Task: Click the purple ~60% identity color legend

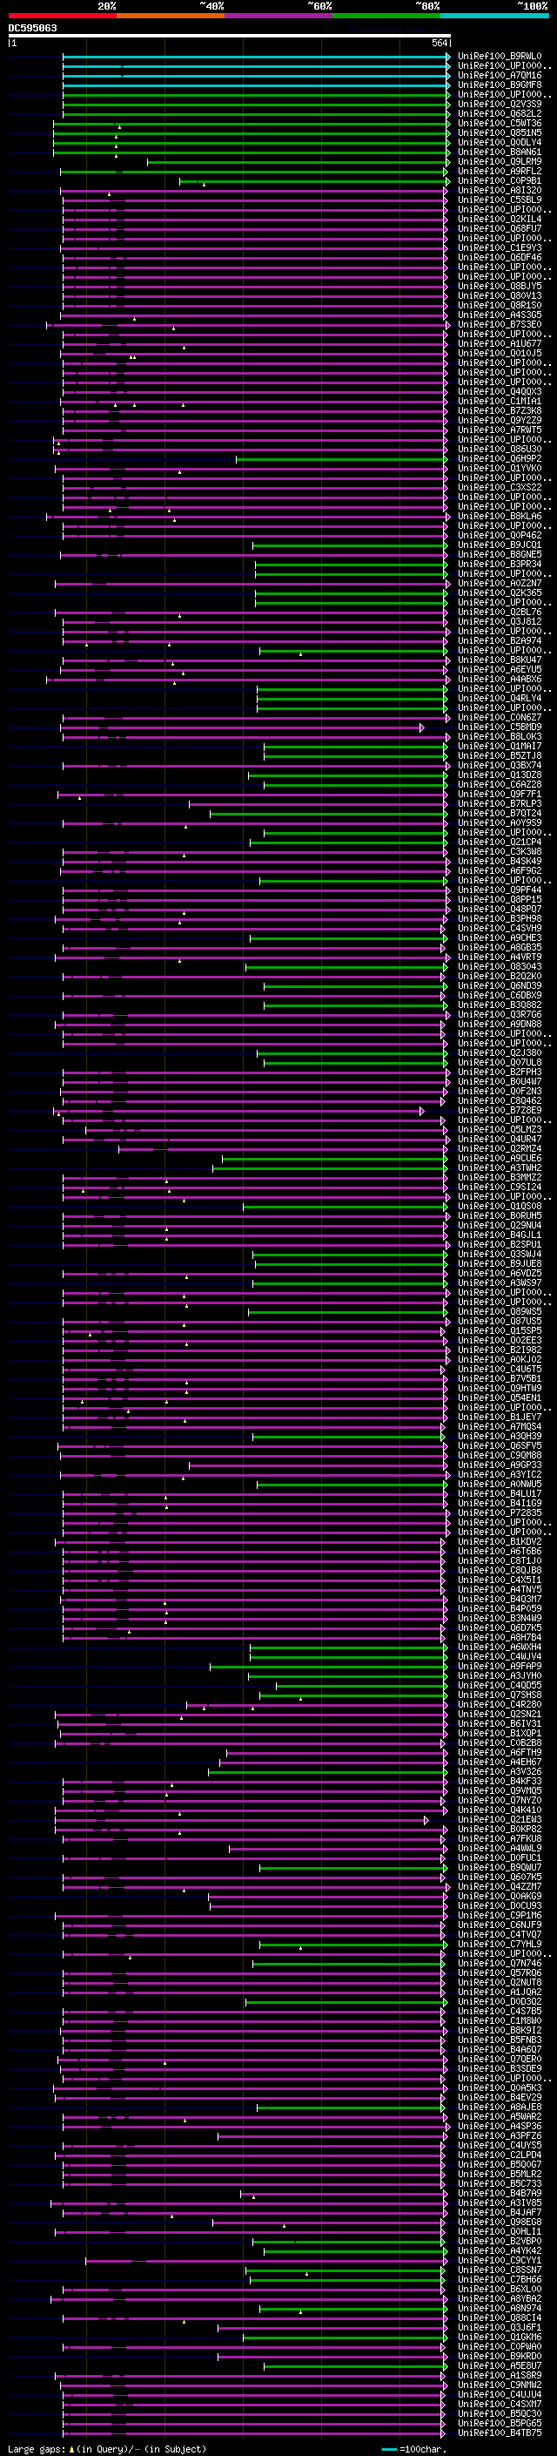Action: click(279, 16)
